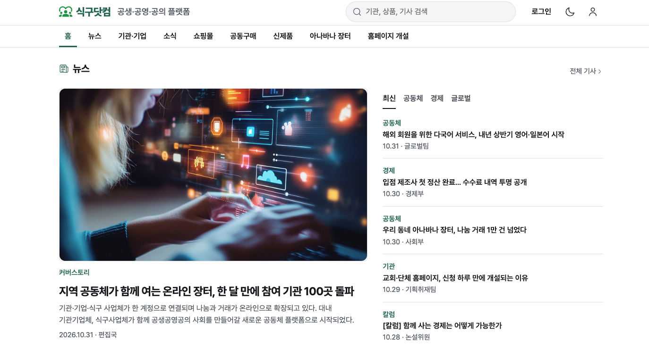Read 해외 회원을 위한 다국어 서비스 article
The height and width of the screenshot is (358, 649).
(x=473, y=134)
